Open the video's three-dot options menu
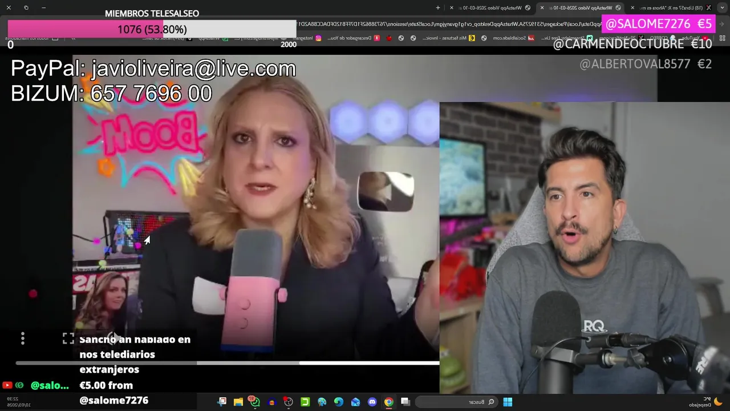The width and height of the screenshot is (730, 411). [x=22, y=339]
